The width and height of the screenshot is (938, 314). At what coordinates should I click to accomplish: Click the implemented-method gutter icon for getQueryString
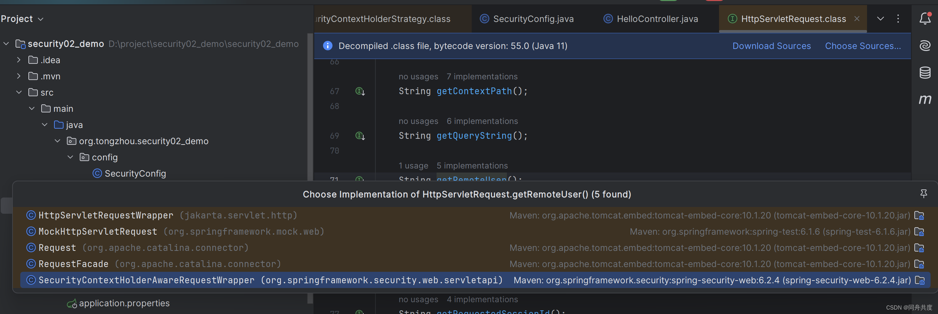coord(360,136)
